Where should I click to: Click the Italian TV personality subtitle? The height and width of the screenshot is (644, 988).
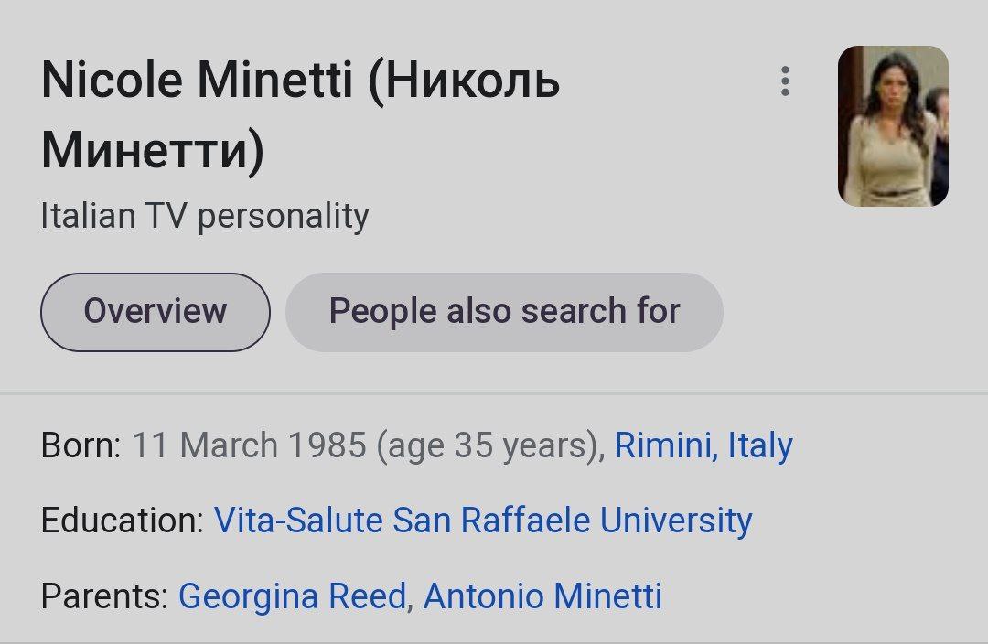[205, 216]
